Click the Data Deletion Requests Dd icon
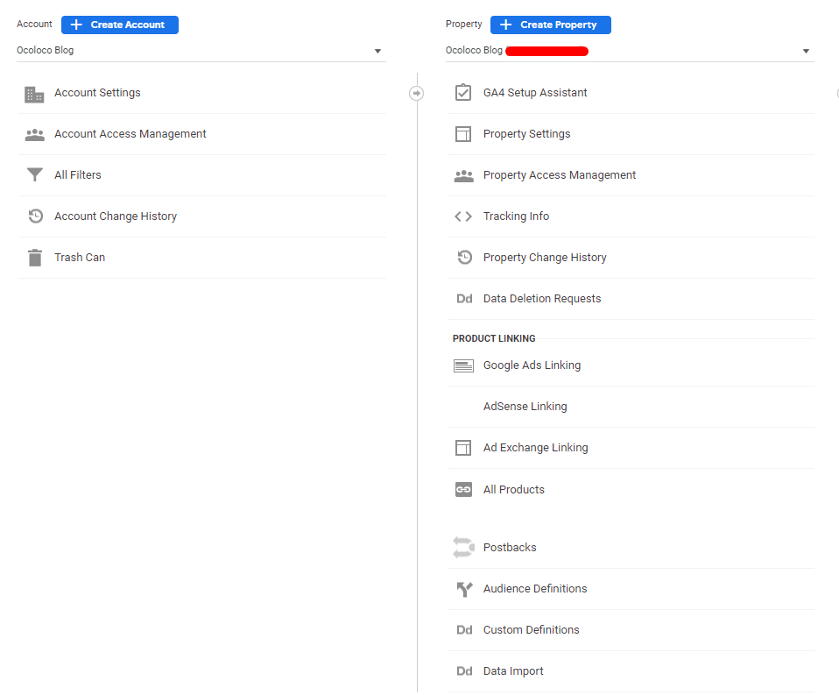Viewport: 839px width, 695px height. coord(464,299)
